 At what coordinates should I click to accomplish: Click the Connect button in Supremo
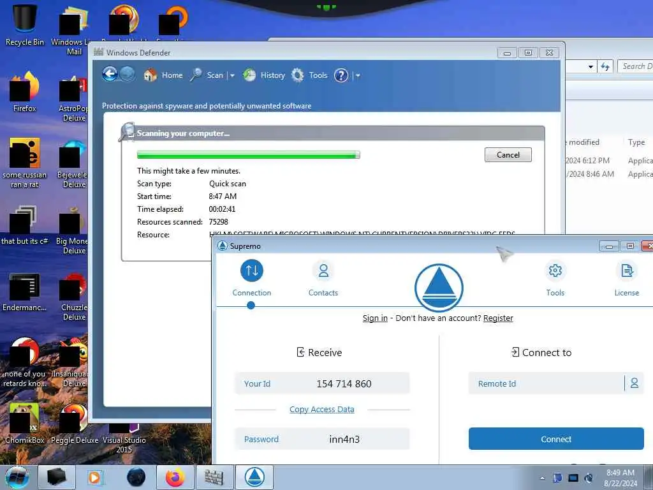point(556,439)
